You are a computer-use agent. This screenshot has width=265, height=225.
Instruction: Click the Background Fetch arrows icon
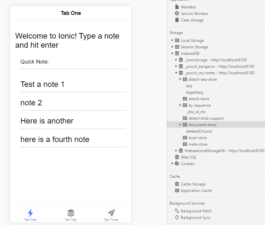coord(177,211)
